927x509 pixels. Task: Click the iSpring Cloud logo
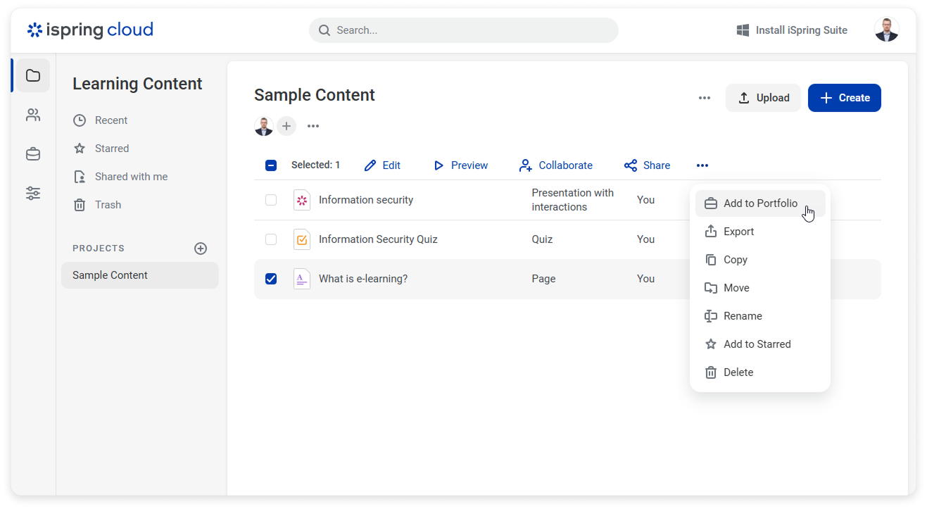pos(90,30)
